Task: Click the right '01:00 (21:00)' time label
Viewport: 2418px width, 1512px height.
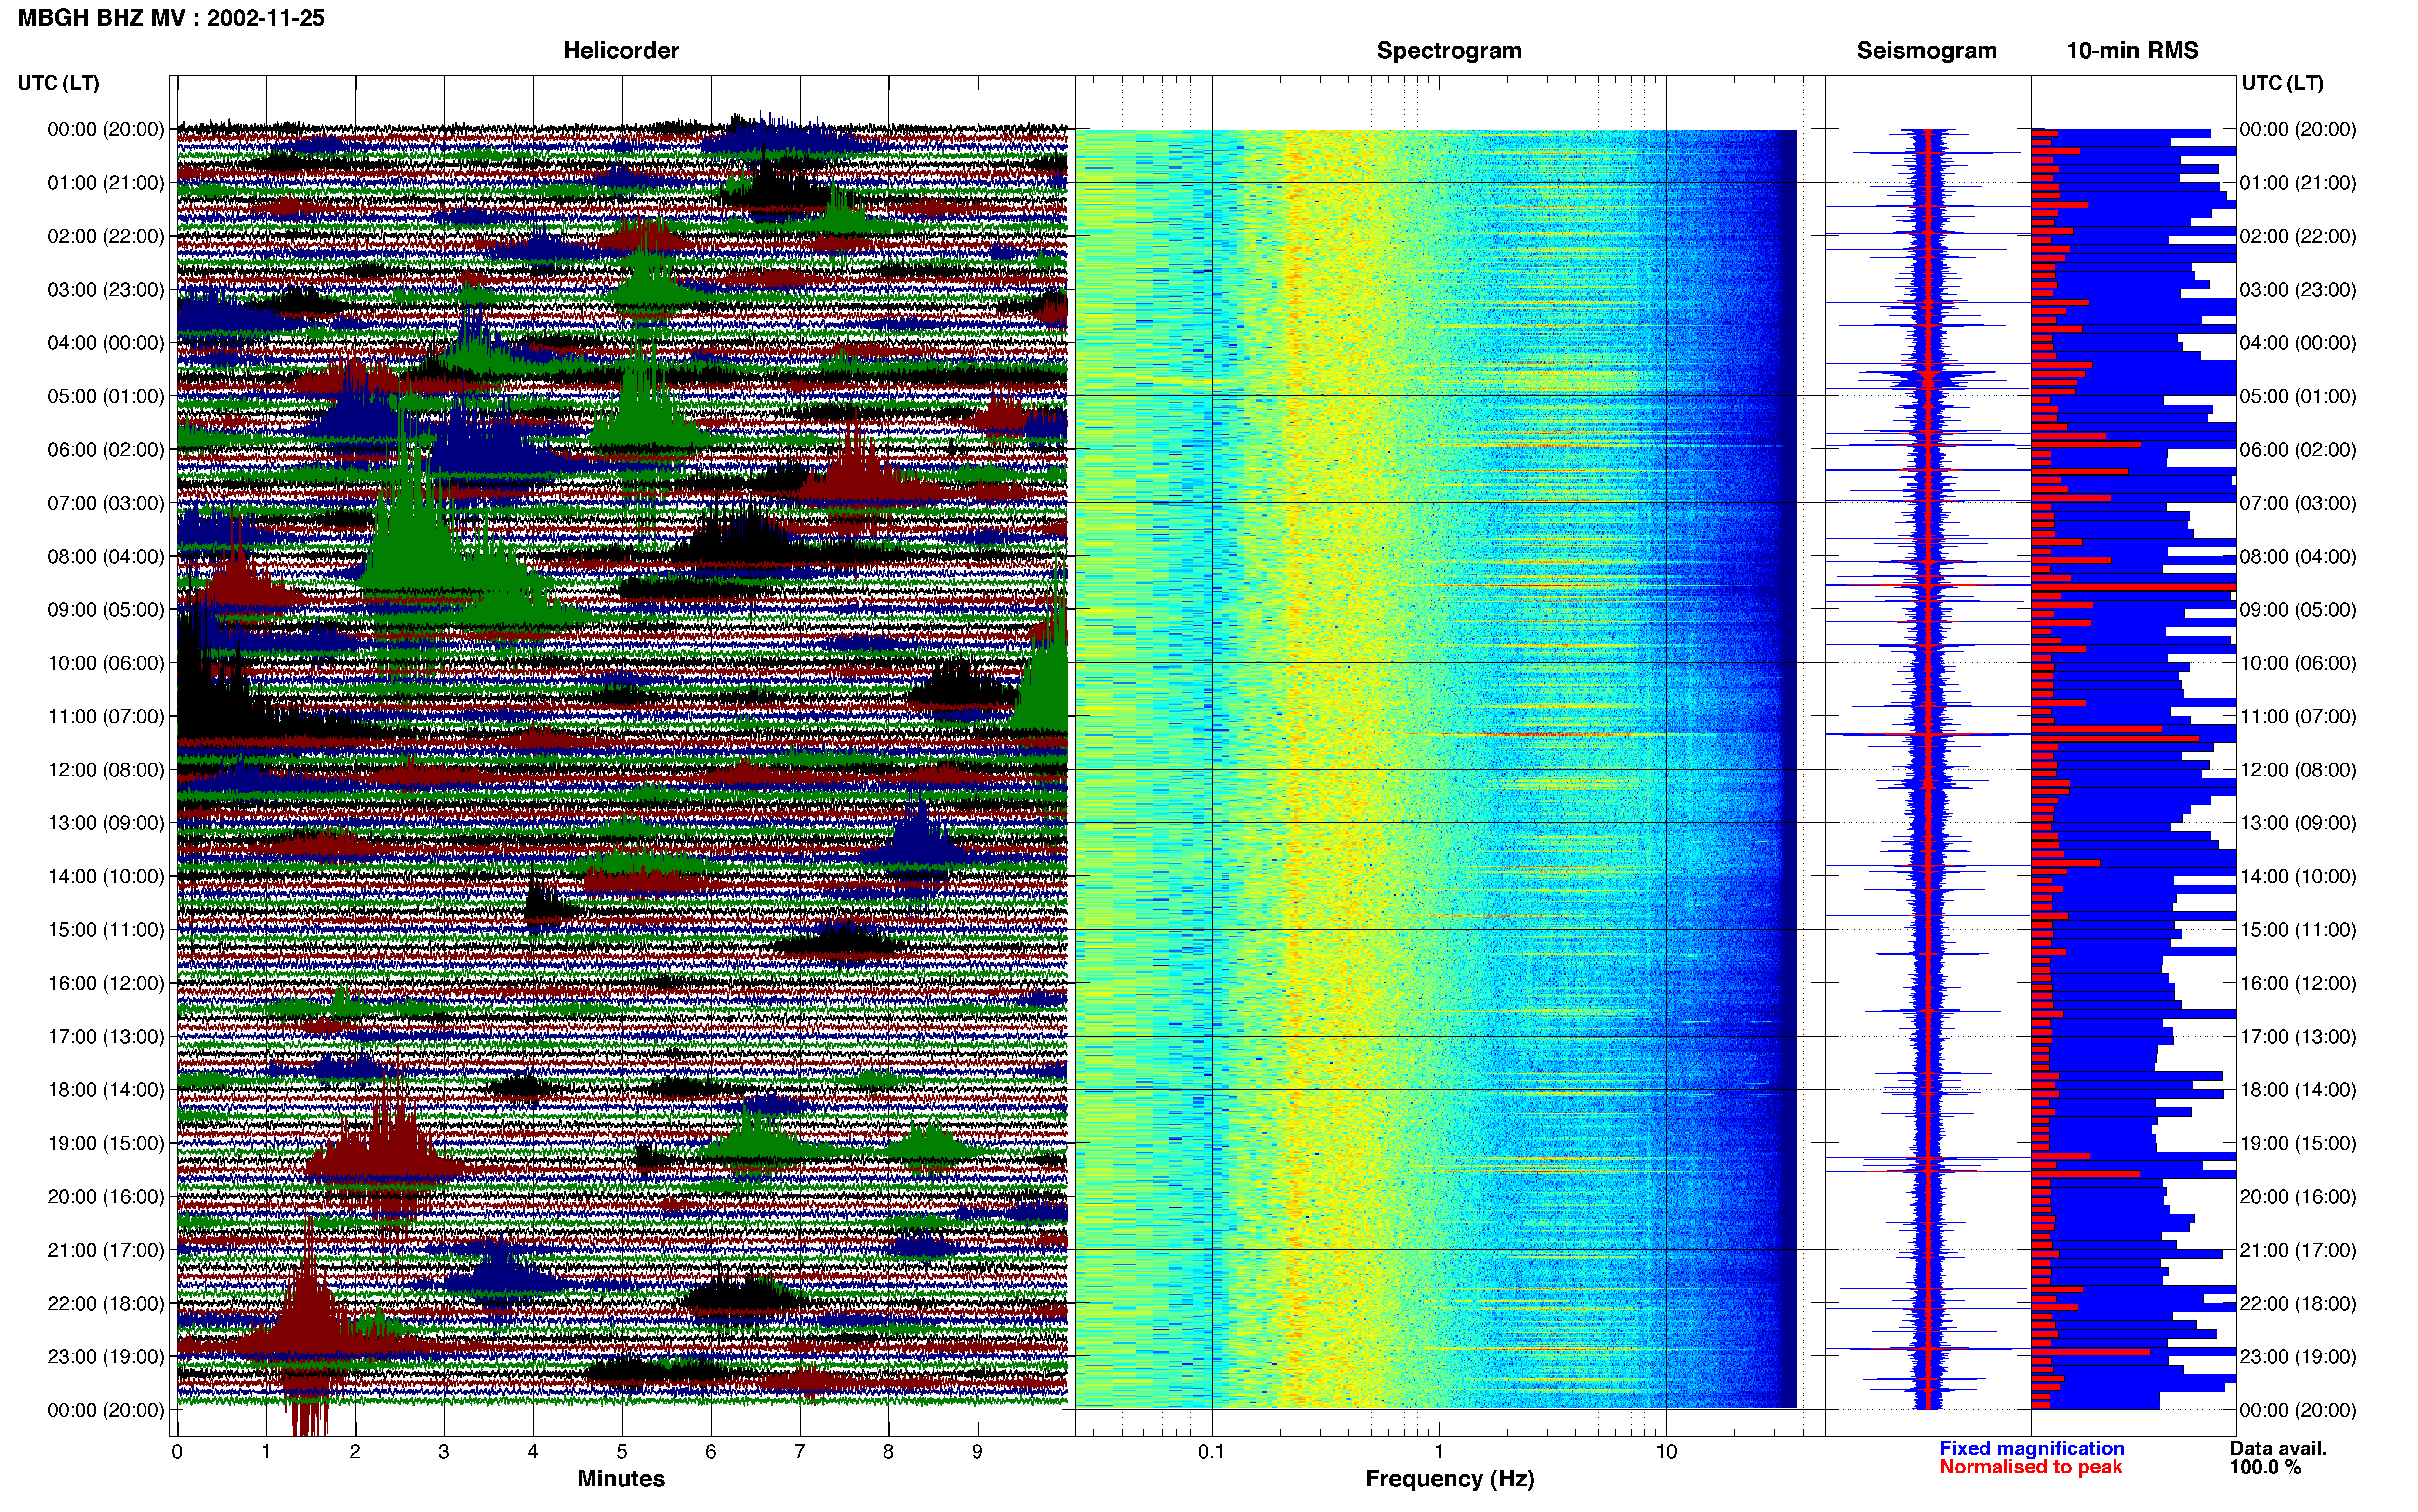Action: coord(2298,183)
